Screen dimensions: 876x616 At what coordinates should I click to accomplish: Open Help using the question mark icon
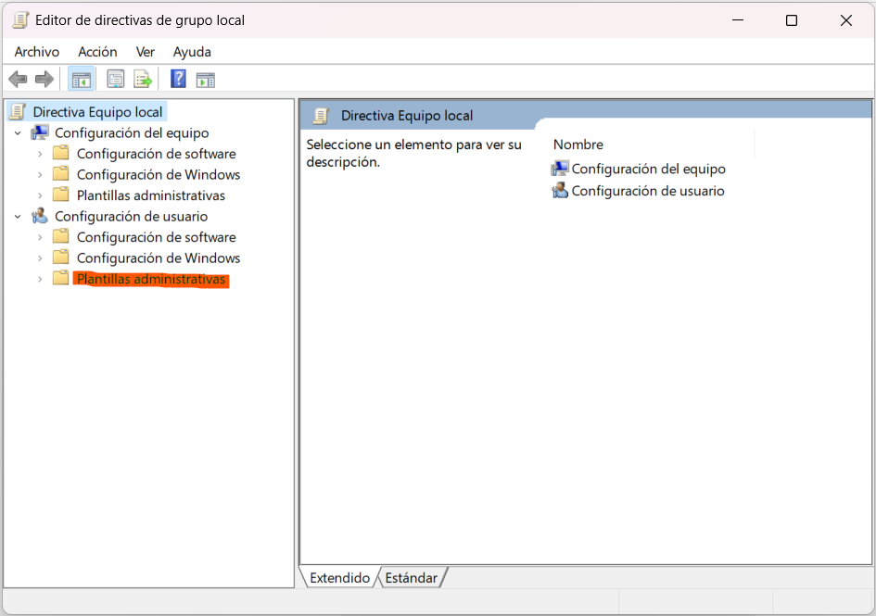[177, 79]
